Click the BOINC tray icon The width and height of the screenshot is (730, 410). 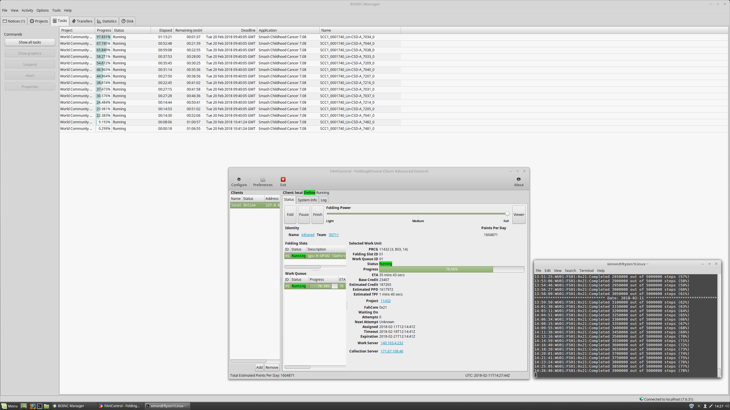pyautogui.click(x=699, y=406)
